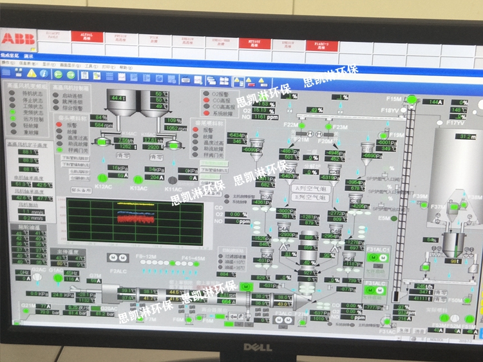Click the 0.0 KPa pressure reading

pyautogui.click(x=37, y=294)
